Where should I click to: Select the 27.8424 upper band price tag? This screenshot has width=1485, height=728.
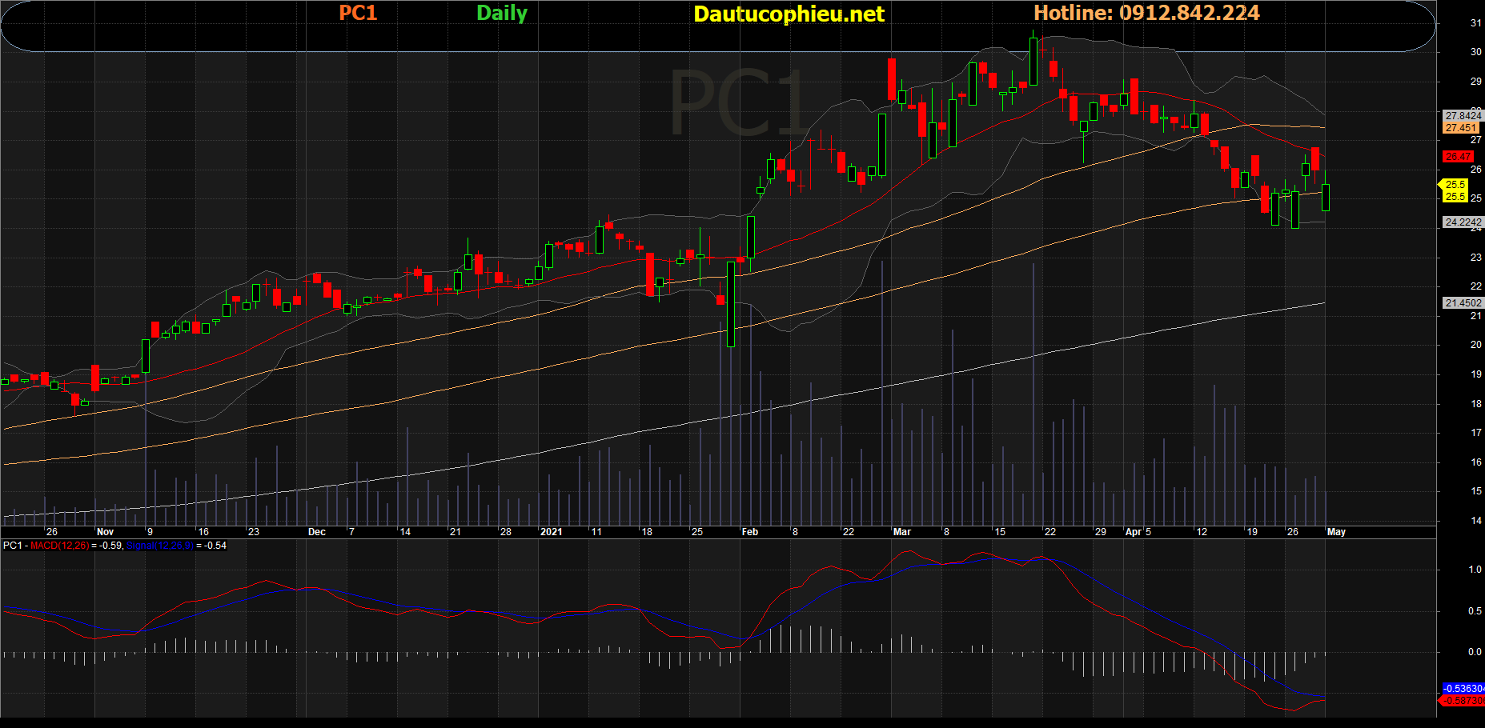[x=1463, y=116]
